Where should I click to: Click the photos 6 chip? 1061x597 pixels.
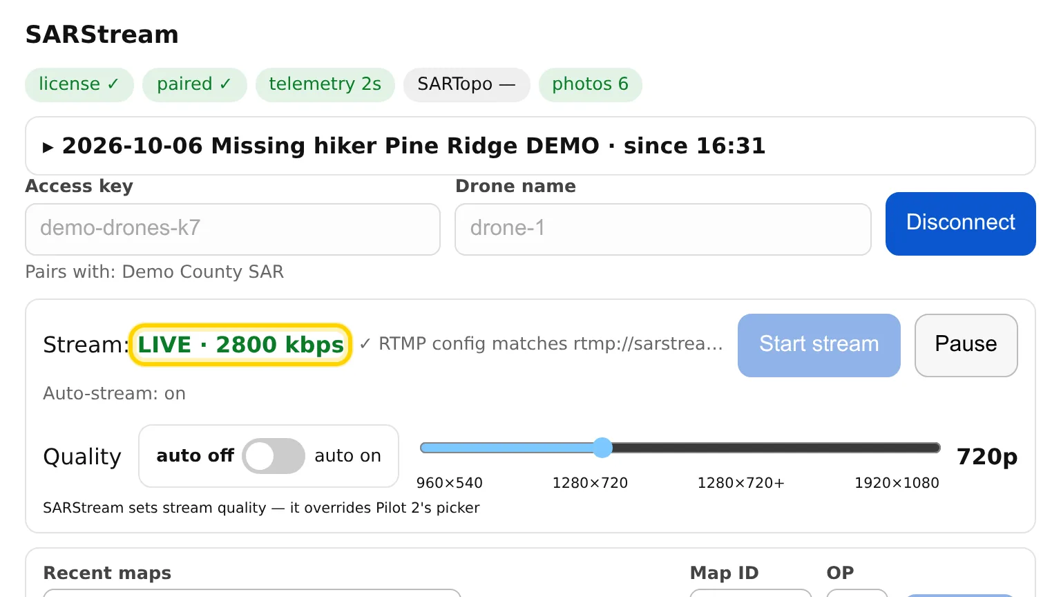[590, 84]
